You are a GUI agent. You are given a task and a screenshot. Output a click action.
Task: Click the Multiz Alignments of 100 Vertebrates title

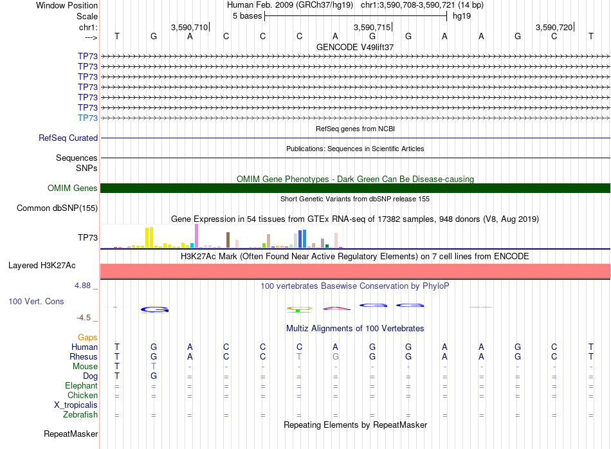pyautogui.click(x=355, y=329)
